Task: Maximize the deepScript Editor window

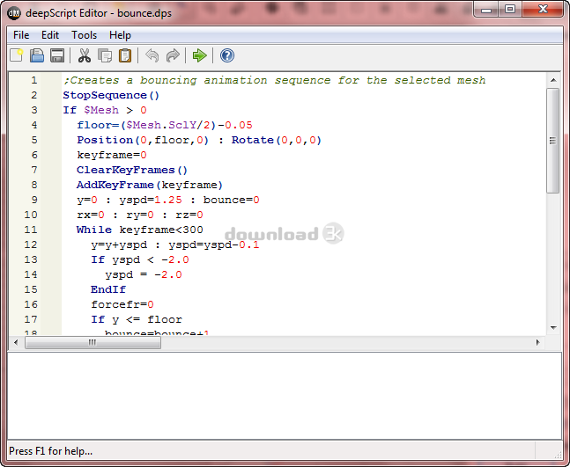Action: [510, 10]
